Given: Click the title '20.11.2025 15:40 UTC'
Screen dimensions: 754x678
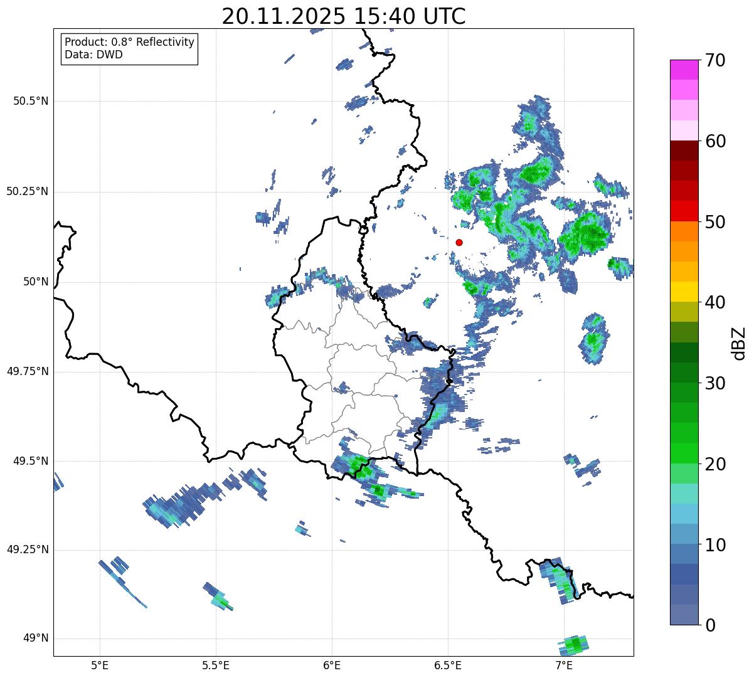Looking at the screenshot, I should pyautogui.click(x=344, y=16).
